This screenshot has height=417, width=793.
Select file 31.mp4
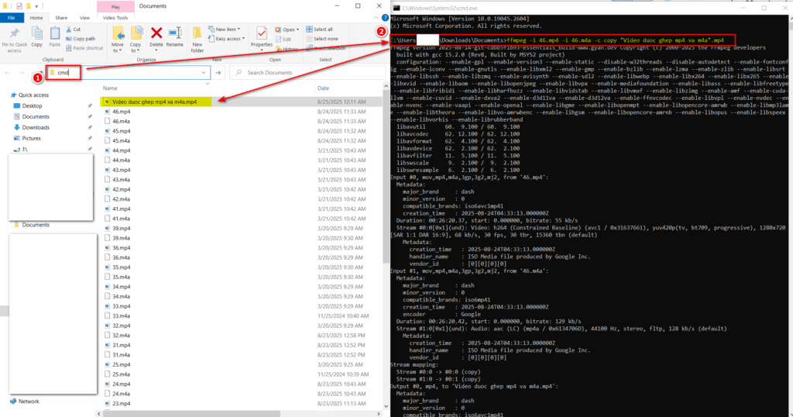point(121,345)
